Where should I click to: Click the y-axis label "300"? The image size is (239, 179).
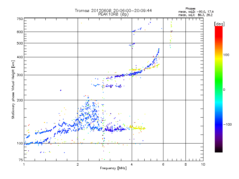(x=20, y=75)
